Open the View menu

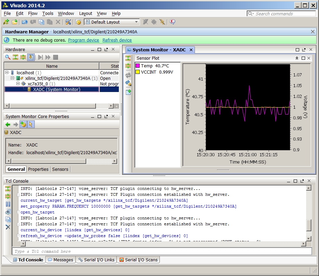click(x=102, y=14)
